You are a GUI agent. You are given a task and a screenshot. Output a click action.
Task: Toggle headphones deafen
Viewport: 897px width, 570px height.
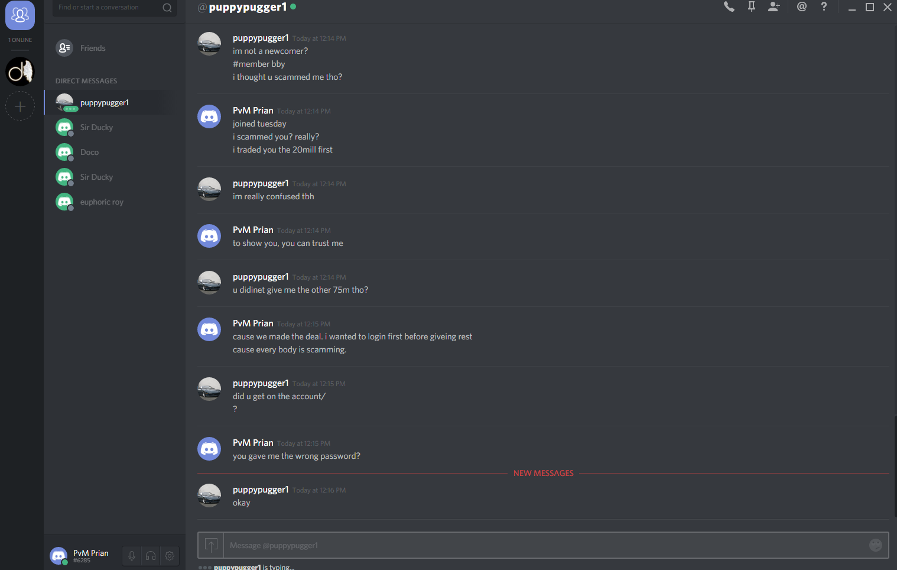(151, 556)
